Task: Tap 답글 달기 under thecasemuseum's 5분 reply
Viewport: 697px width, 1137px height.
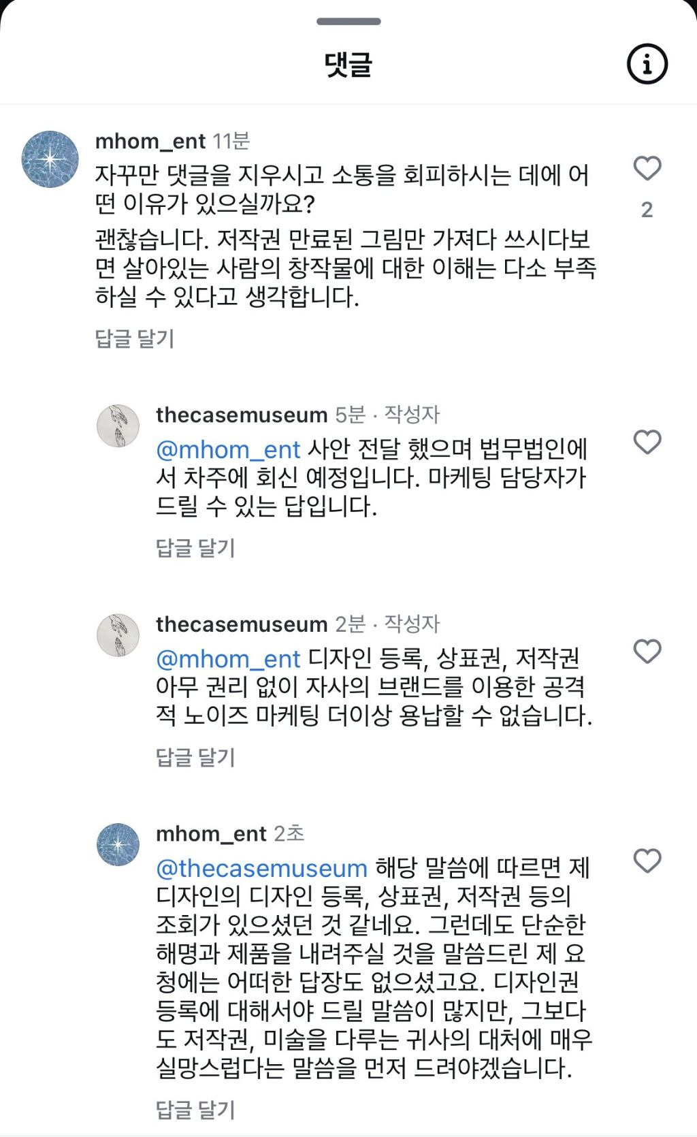Action: (195, 547)
